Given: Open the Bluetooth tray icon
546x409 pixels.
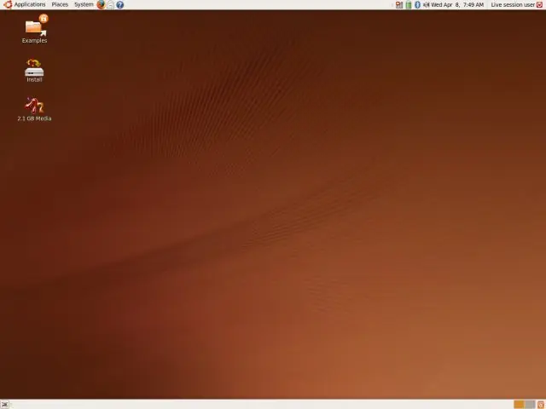Looking at the screenshot, I should pos(417,4).
